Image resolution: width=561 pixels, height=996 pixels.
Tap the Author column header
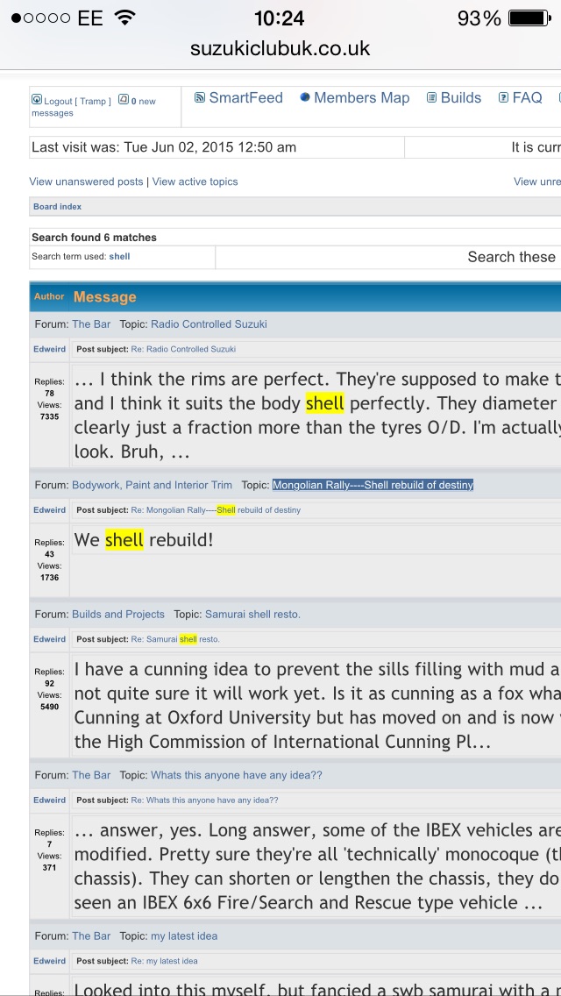click(49, 296)
